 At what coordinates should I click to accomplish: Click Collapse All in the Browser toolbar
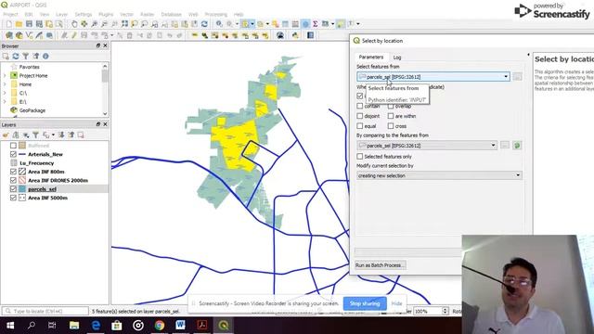tap(35, 56)
